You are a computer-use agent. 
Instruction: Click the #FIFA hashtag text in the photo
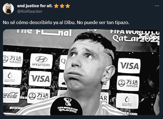(x=16, y=108)
